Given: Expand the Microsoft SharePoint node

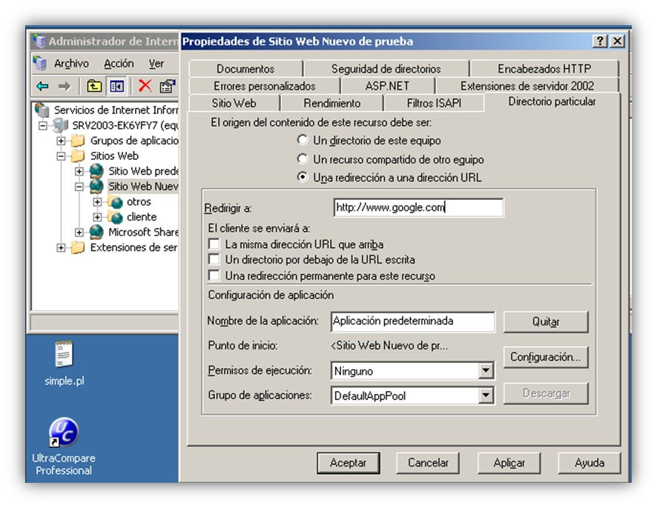Looking at the screenshot, I should pos(79,233).
